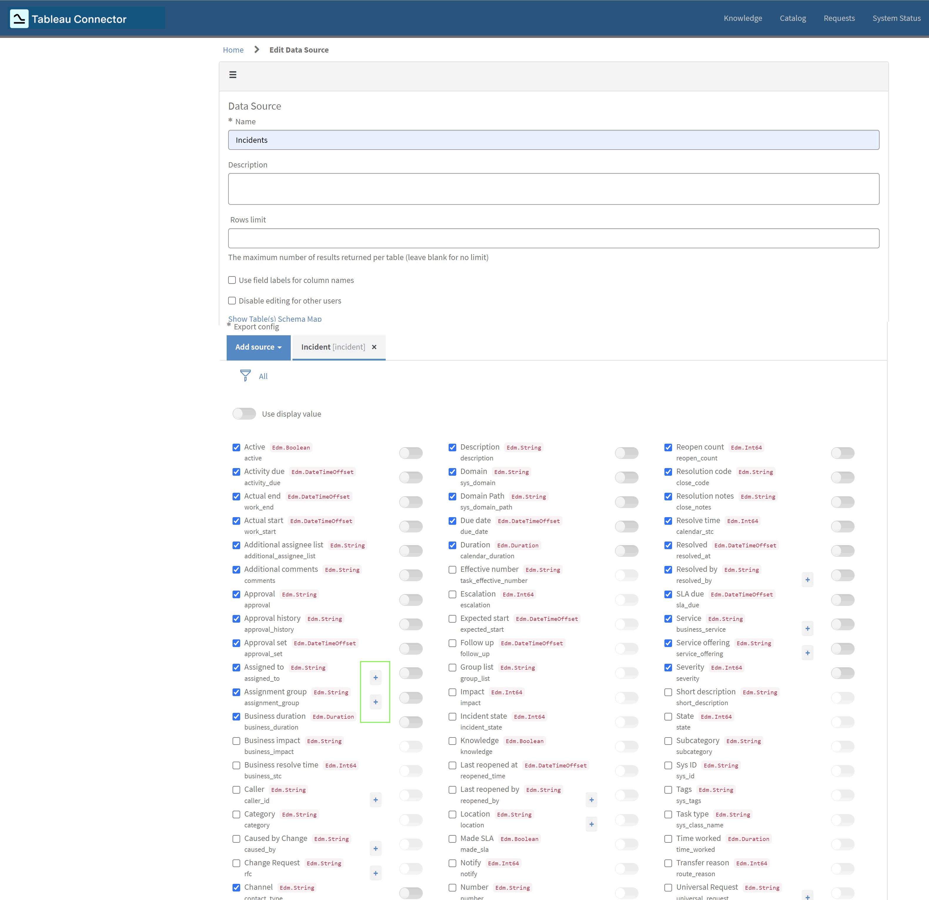The height and width of the screenshot is (900, 929).
Task: Enable Use field labels for column names
Action: 232,280
